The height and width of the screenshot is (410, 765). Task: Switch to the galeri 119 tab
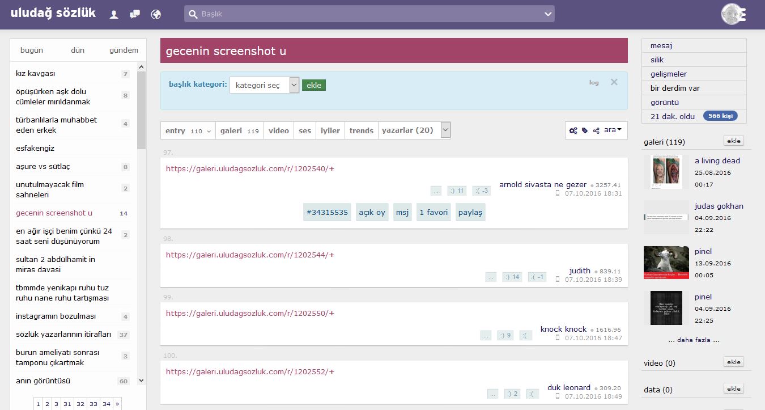point(239,130)
